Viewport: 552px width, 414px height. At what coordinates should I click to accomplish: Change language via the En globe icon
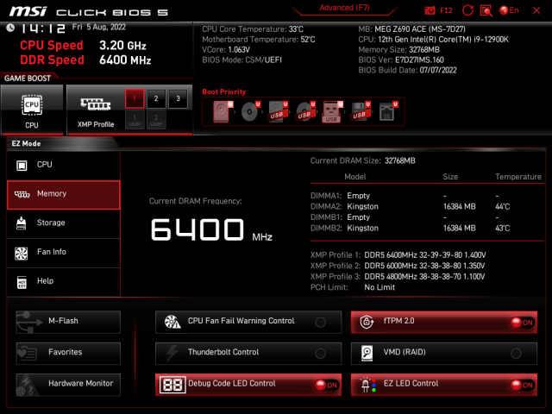click(x=509, y=10)
